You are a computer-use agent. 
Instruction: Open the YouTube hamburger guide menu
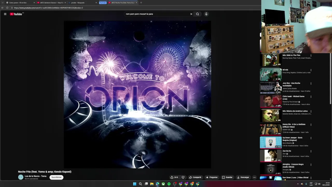pyautogui.click(x=5, y=14)
